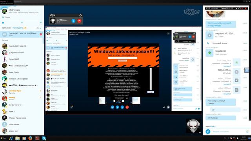Click the plus icon to add contact
The height and width of the screenshot is (141, 251).
pyautogui.click(x=41, y=23)
